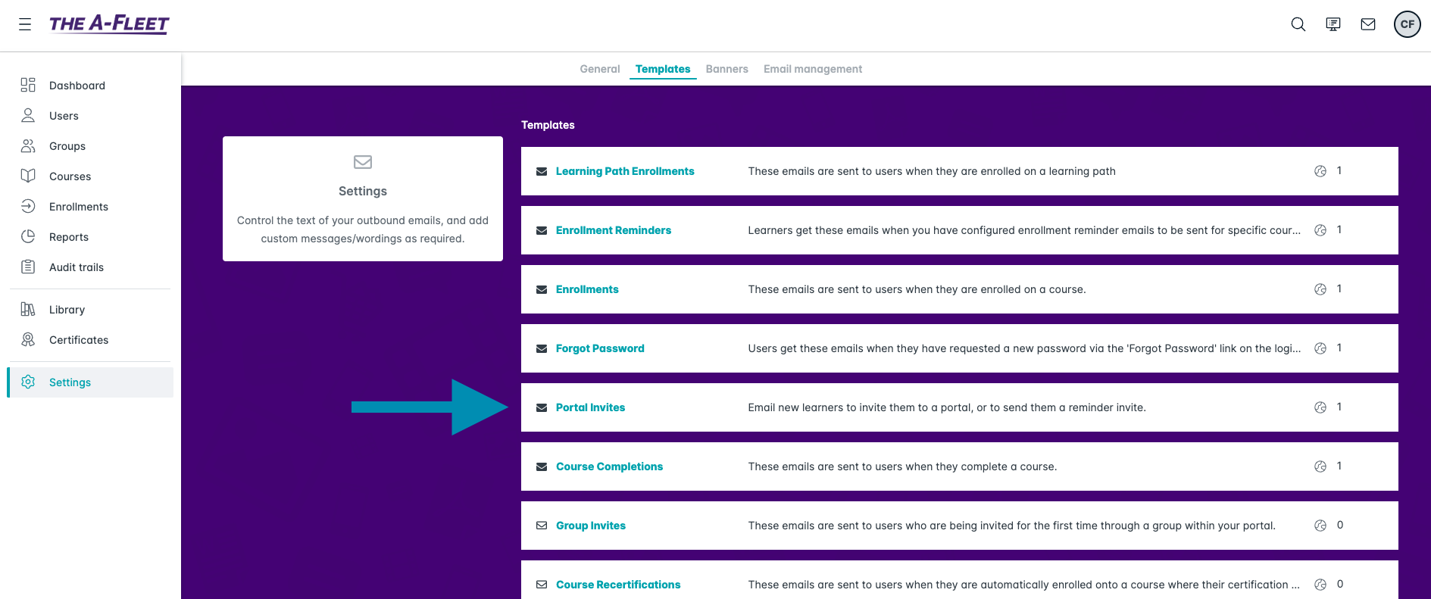
Task: Click The A-Fleet logo
Action: (x=109, y=24)
